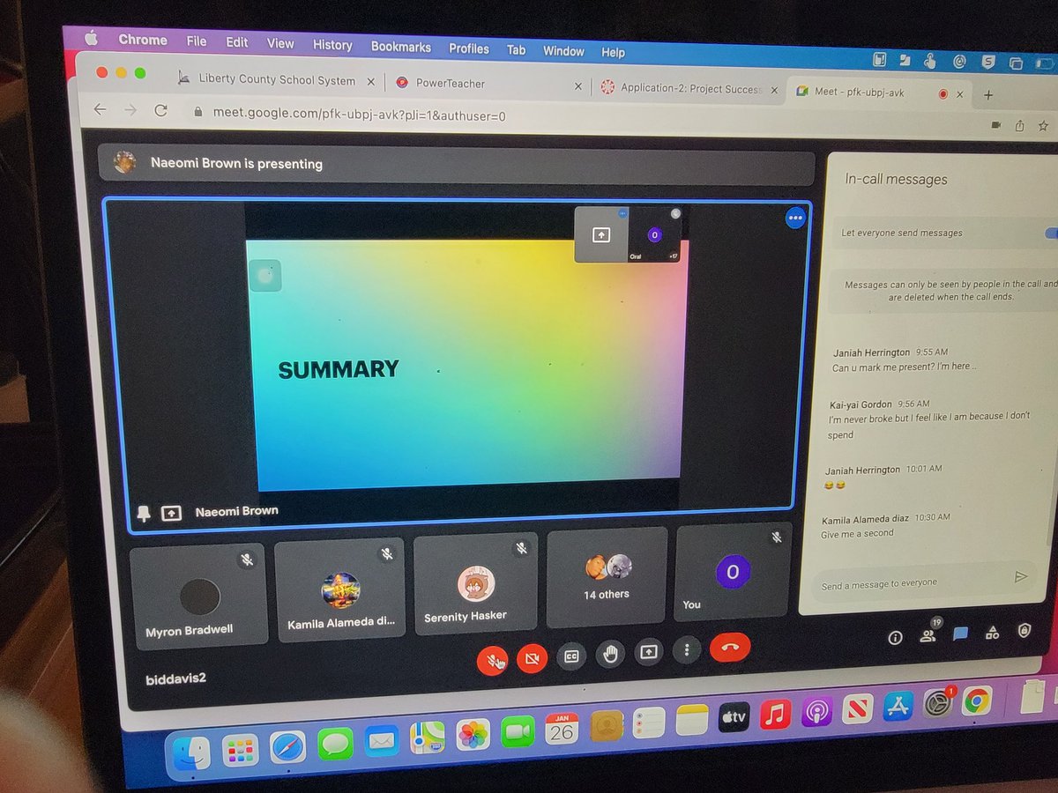The image size is (1058, 793).
Task: Click Kamila Alameda diaz 'Give me a second' message
Action: pyautogui.click(x=886, y=525)
